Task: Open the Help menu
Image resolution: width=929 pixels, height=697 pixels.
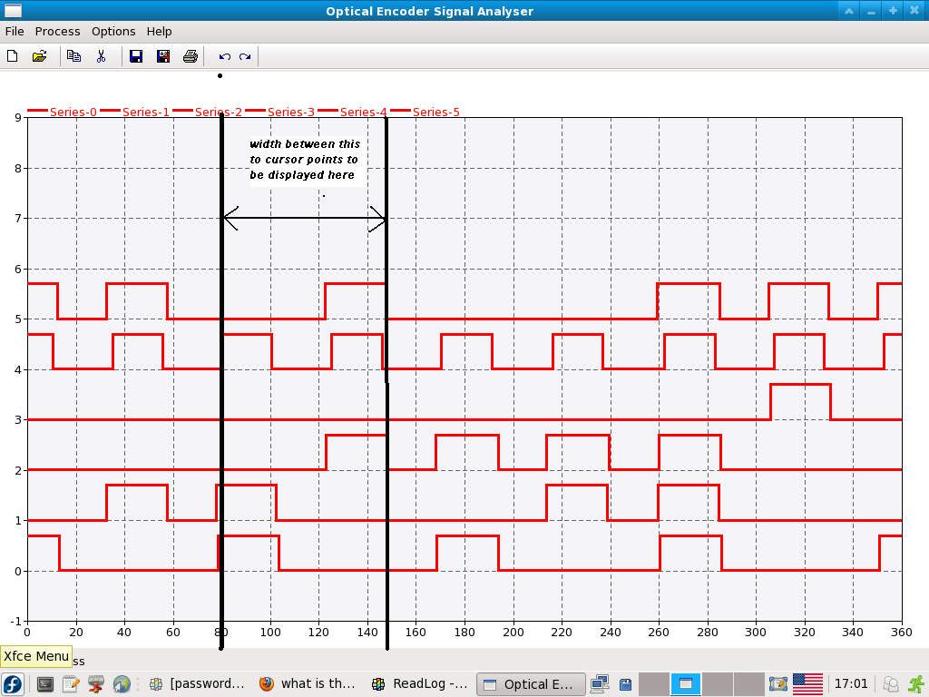Action: [159, 31]
